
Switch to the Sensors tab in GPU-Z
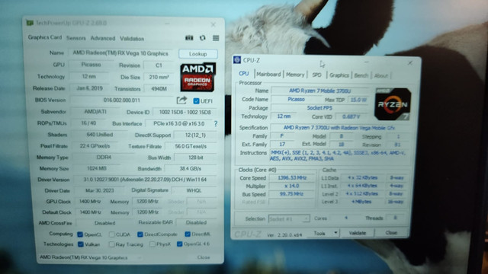point(76,38)
